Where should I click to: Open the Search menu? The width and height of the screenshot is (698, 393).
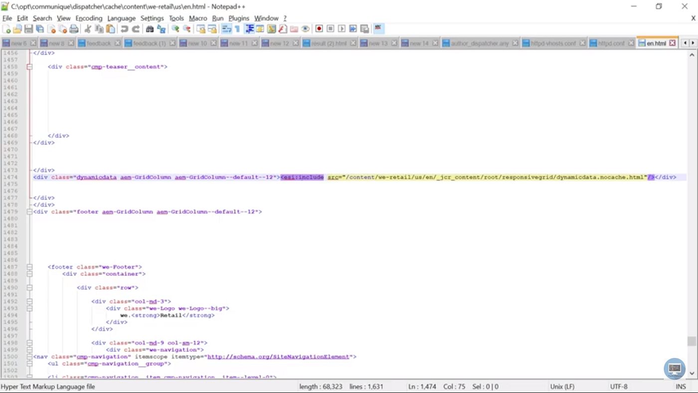tap(42, 18)
